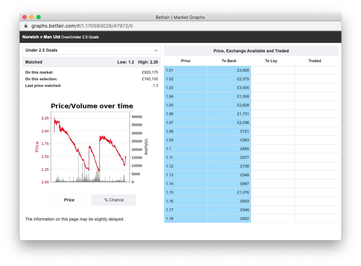
Task: Click the £740,100 selection matched value
Action: [x=150, y=79]
